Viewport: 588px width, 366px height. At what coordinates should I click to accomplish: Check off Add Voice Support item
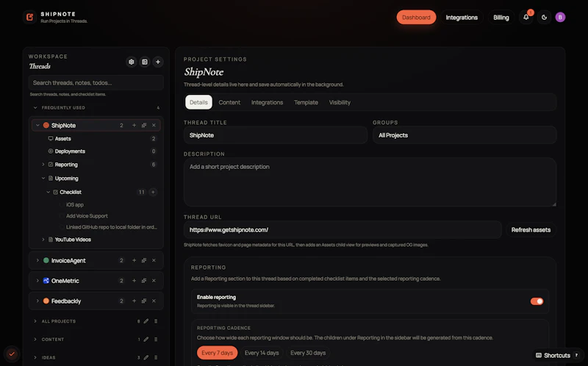(61, 216)
